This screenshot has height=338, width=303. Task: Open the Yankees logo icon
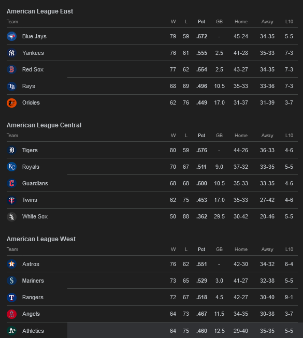click(11, 53)
